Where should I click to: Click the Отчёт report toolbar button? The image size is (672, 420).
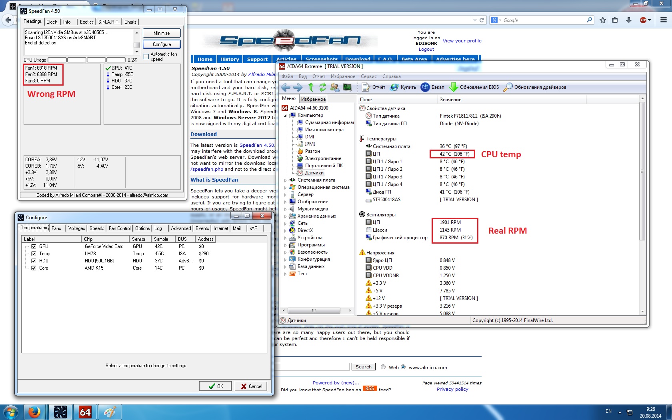point(374,87)
